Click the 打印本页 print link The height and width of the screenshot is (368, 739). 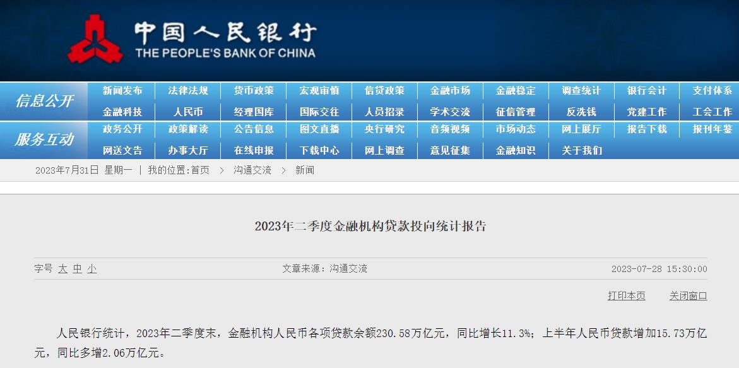(626, 295)
